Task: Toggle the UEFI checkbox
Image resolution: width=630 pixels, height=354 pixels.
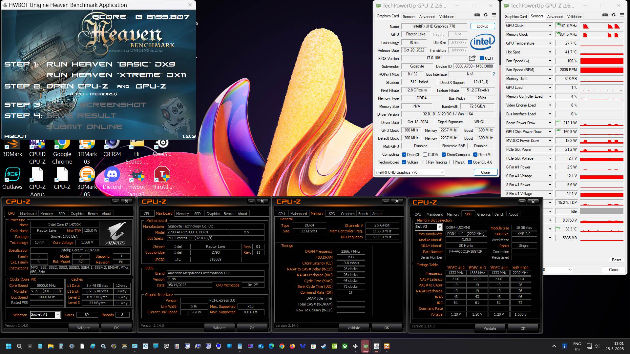Action: 482,58
